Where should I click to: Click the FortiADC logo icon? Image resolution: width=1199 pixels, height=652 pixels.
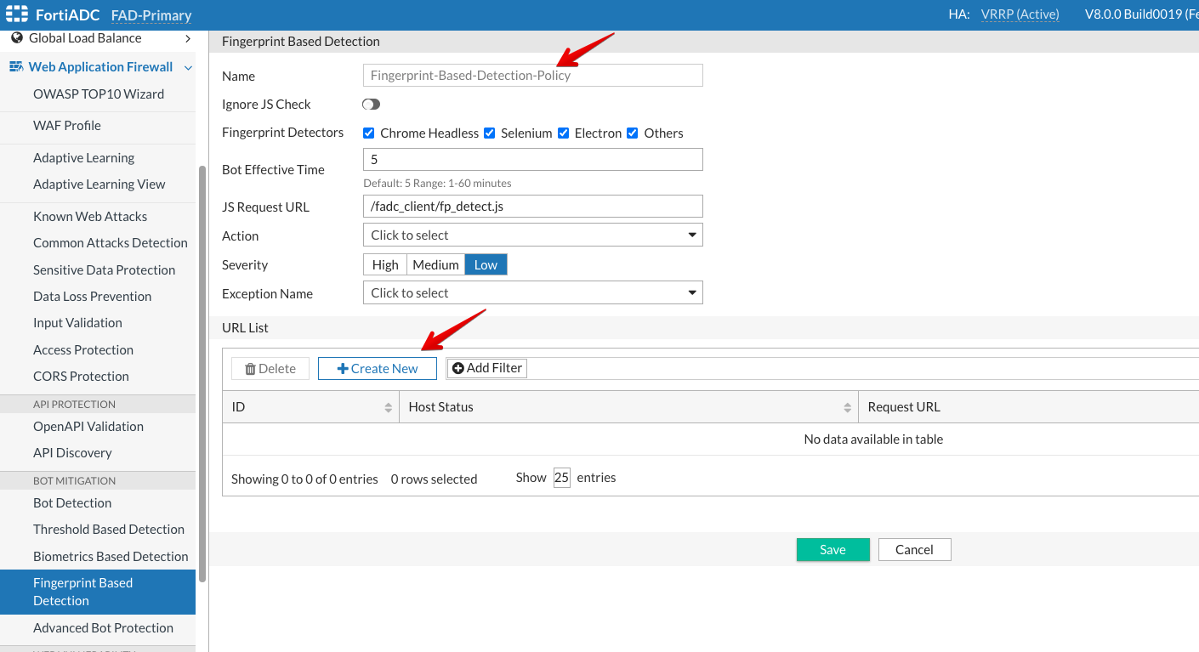click(17, 14)
